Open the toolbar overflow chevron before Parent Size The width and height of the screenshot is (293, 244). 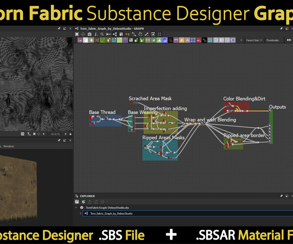(241, 40)
